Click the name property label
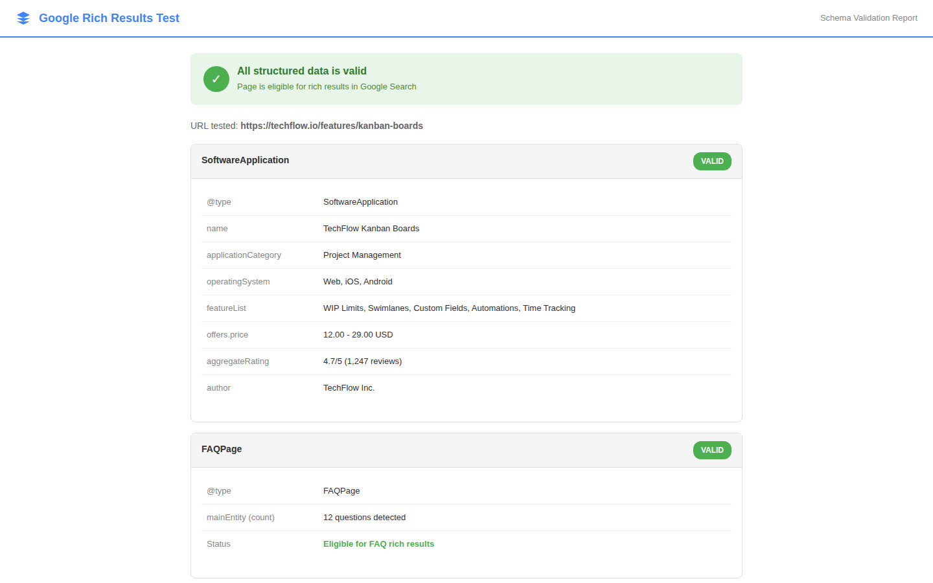The width and height of the screenshot is (933, 583). (x=217, y=229)
